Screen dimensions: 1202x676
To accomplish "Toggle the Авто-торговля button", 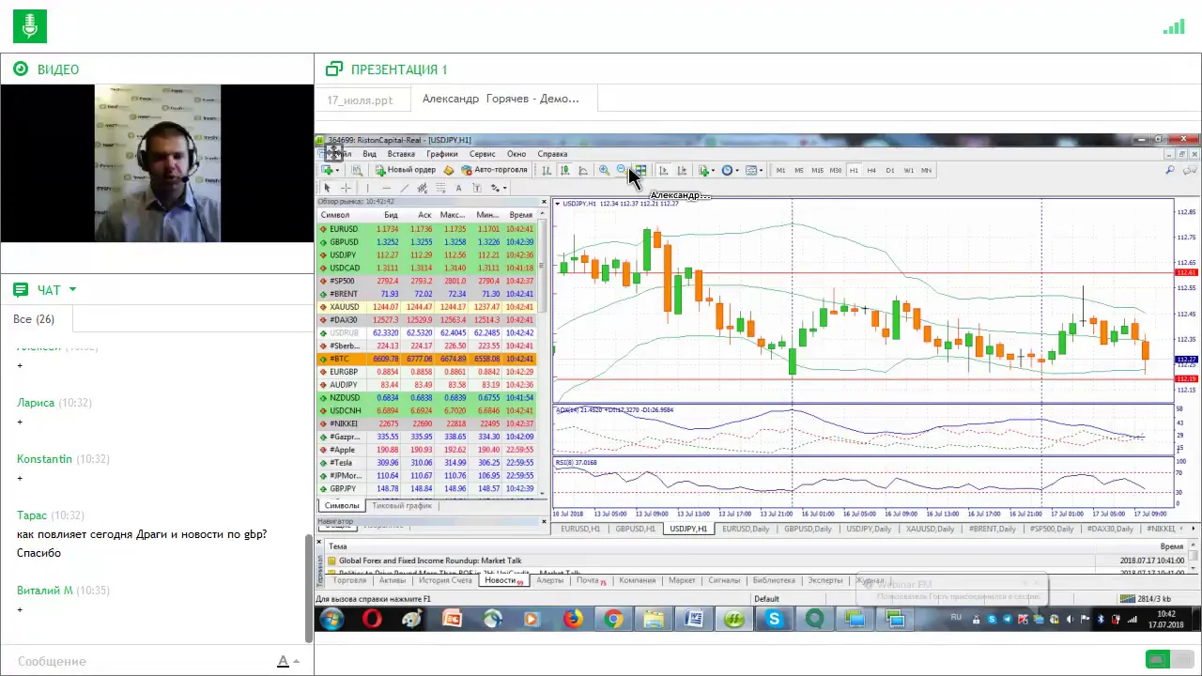I will (494, 170).
